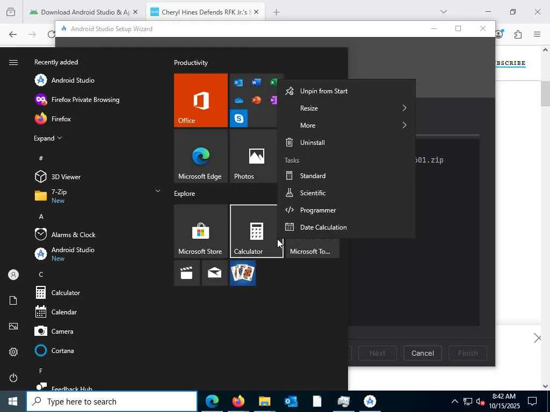Open Microsoft Edge from taskbar
Viewport: 550px width, 412px height.
click(212, 401)
